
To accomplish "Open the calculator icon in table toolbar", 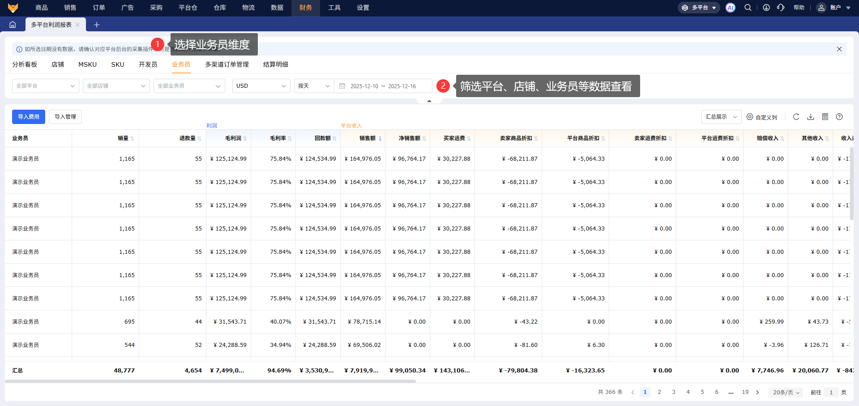I will [x=825, y=117].
